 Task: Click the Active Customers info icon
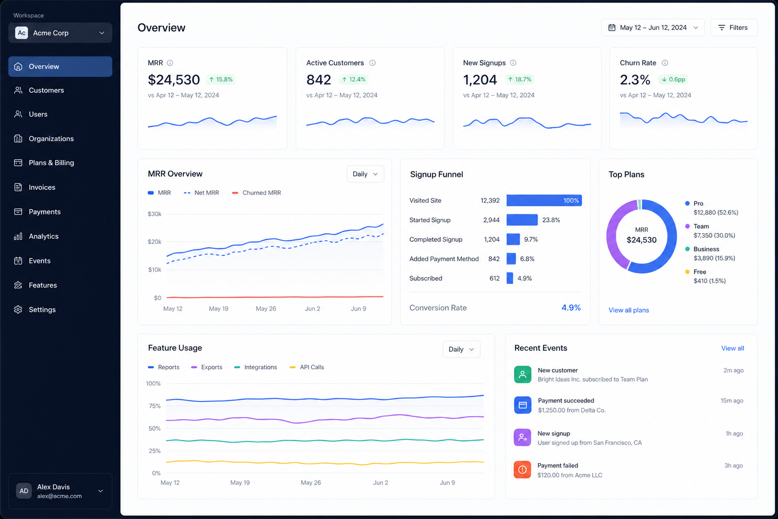pos(372,63)
